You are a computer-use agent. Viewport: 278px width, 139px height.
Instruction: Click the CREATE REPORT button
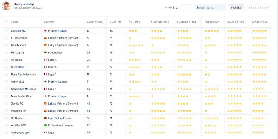tap(259, 7)
